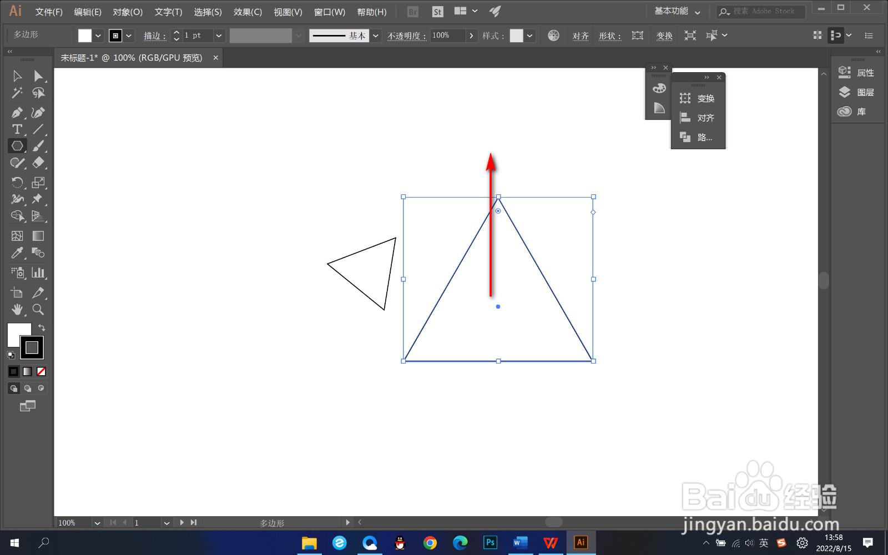The width and height of the screenshot is (888, 555).
Task: Open the 对象(O) menu
Action: coord(128,12)
